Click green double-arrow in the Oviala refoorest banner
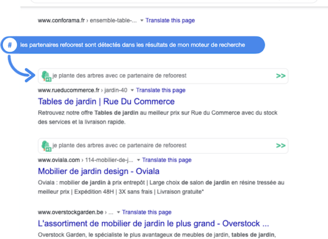The height and width of the screenshot is (239, 328). pyautogui.click(x=281, y=146)
